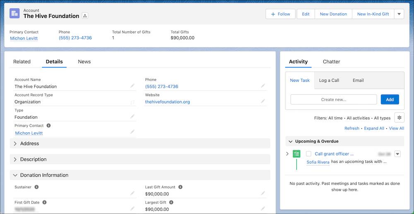
Task: Edit Primary Contact pencil icon
Action: pyautogui.click(x=132, y=132)
